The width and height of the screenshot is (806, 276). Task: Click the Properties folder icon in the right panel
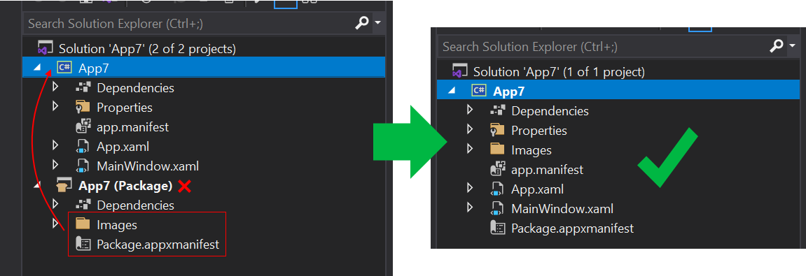point(497,130)
